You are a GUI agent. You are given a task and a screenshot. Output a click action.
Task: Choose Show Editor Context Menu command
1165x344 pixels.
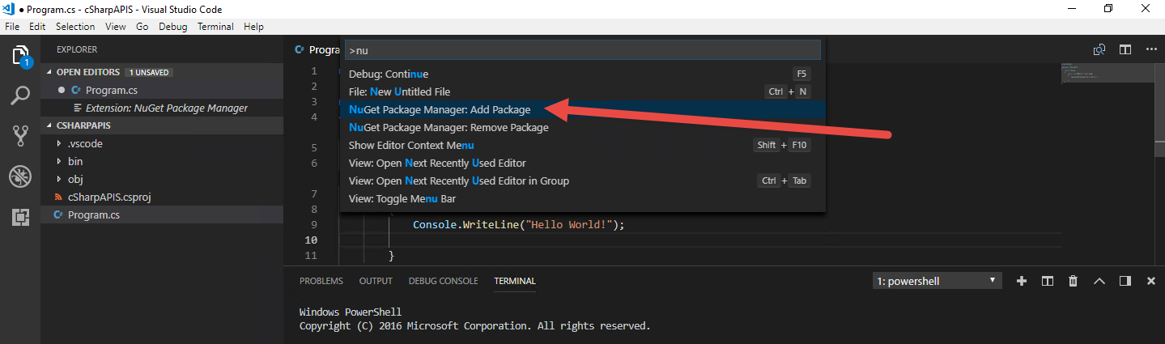point(583,145)
